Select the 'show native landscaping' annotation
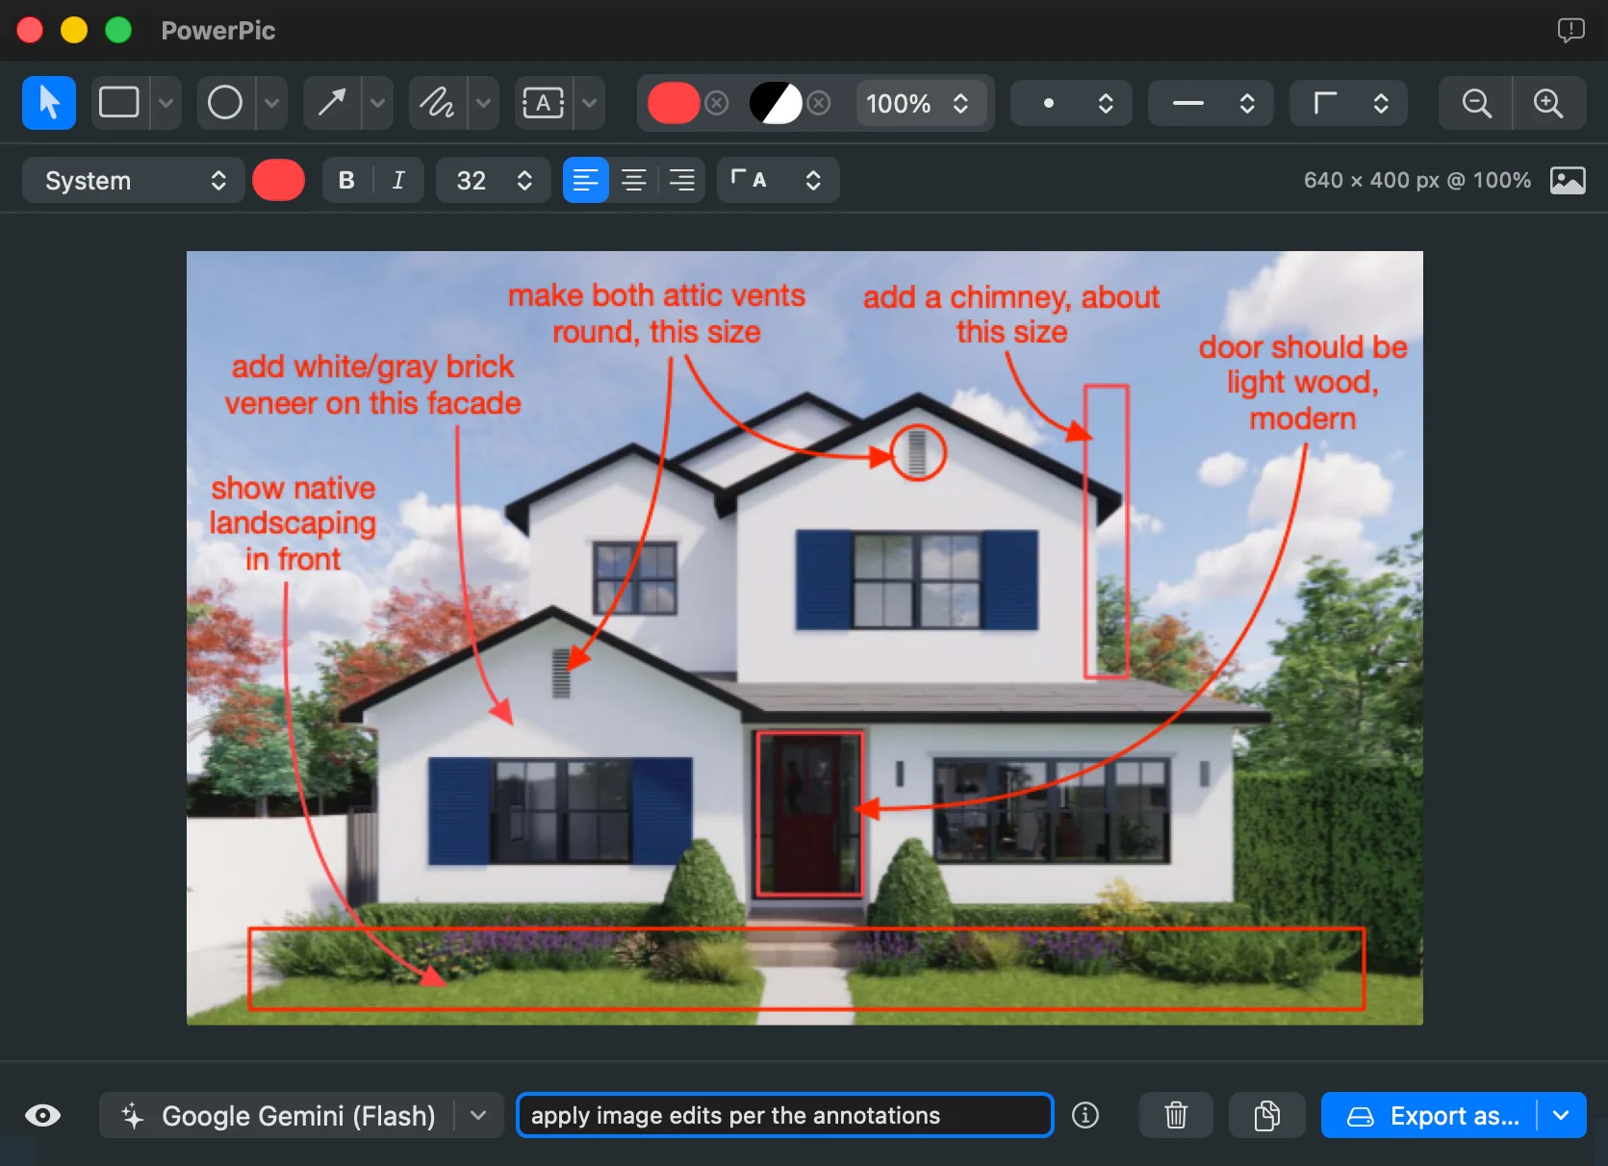Viewport: 1608px width, 1166px height. pyautogui.click(x=293, y=522)
